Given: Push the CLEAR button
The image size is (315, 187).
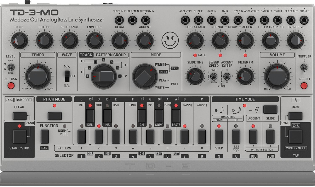Looking at the screenshot, I should coord(20,116).
